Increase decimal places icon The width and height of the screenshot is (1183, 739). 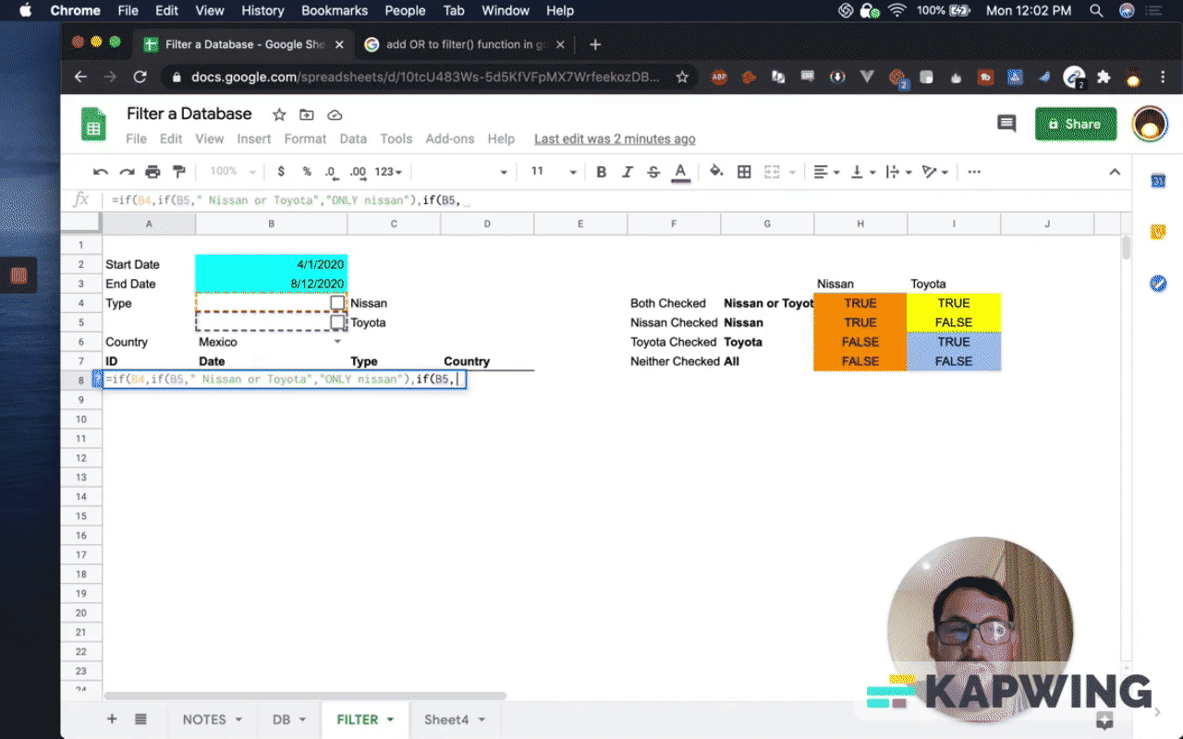pyautogui.click(x=358, y=172)
